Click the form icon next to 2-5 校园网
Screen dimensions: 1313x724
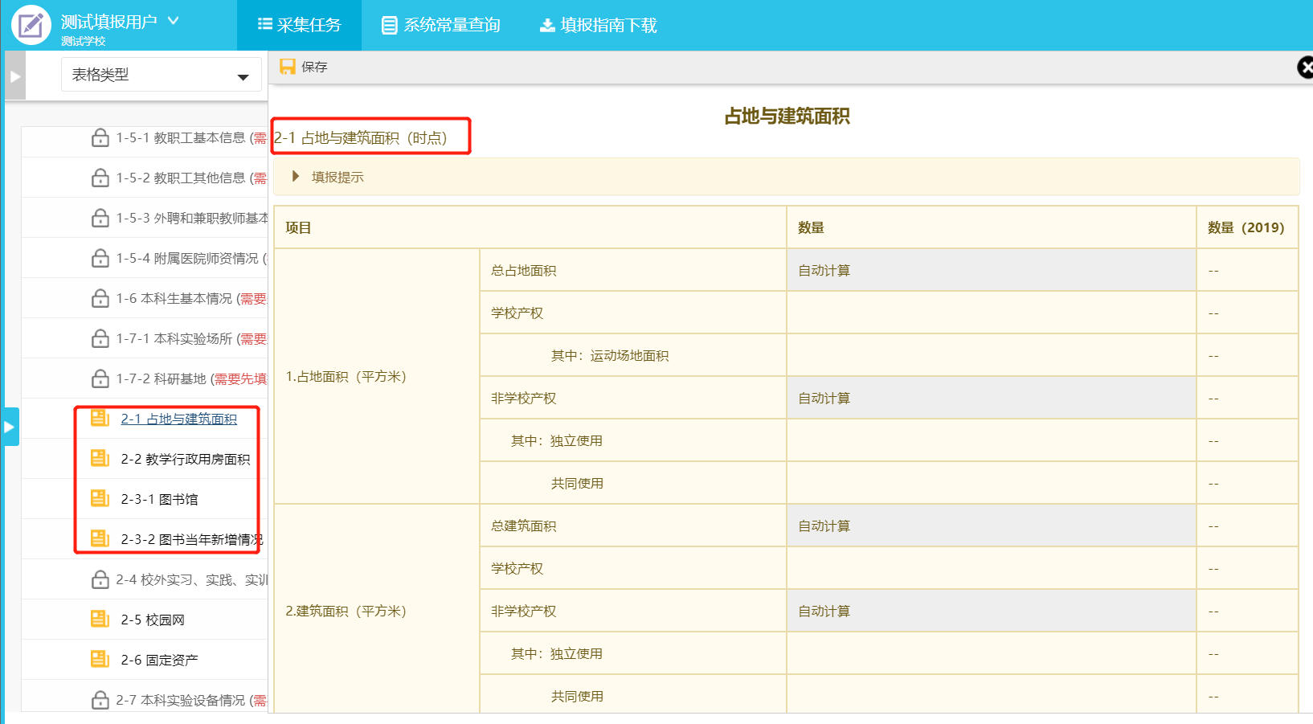click(100, 620)
